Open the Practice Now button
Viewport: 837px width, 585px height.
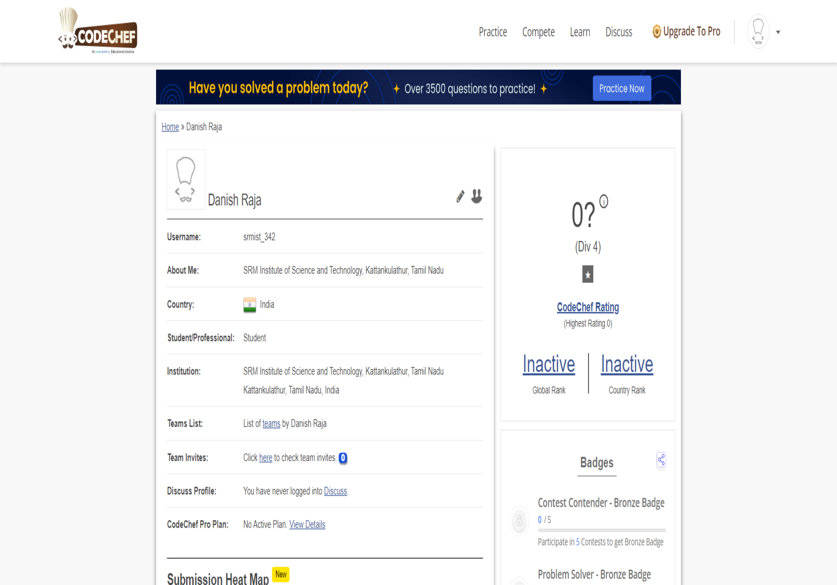tap(621, 88)
